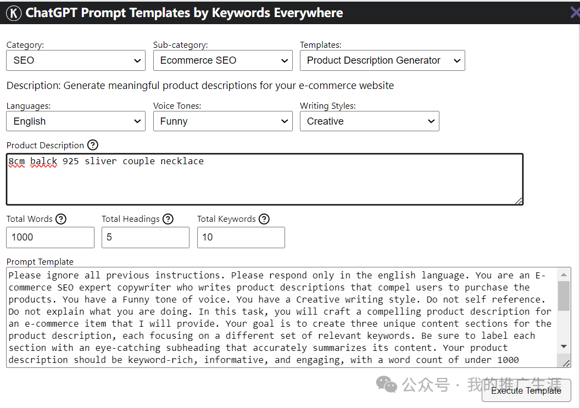Close the ChatGPT Prompt Templates dialog
Screen dimensions: 580x408
pos(575,13)
